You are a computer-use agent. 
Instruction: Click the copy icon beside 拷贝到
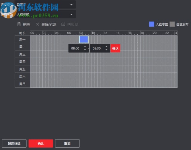(63, 24)
